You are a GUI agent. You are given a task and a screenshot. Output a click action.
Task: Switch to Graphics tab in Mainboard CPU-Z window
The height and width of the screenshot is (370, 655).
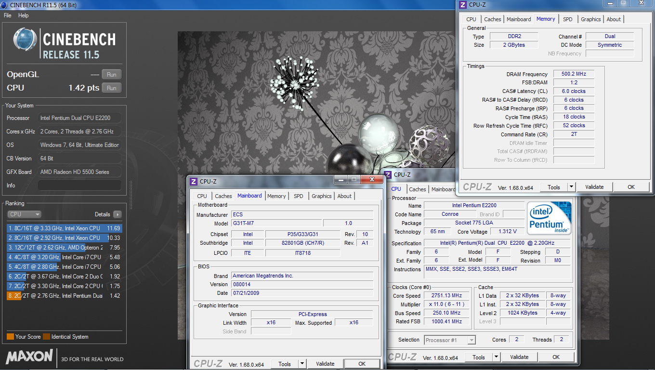(322, 196)
